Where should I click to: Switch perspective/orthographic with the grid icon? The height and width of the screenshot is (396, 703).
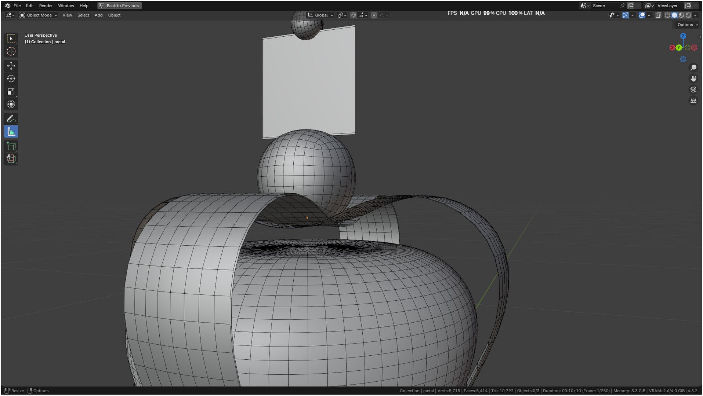pyautogui.click(x=693, y=100)
